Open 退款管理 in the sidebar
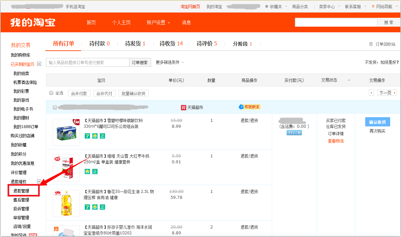This screenshot has width=401, height=237. click(21, 191)
